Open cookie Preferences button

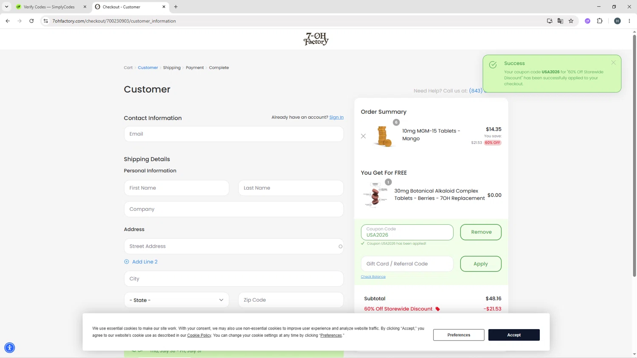tap(459, 335)
